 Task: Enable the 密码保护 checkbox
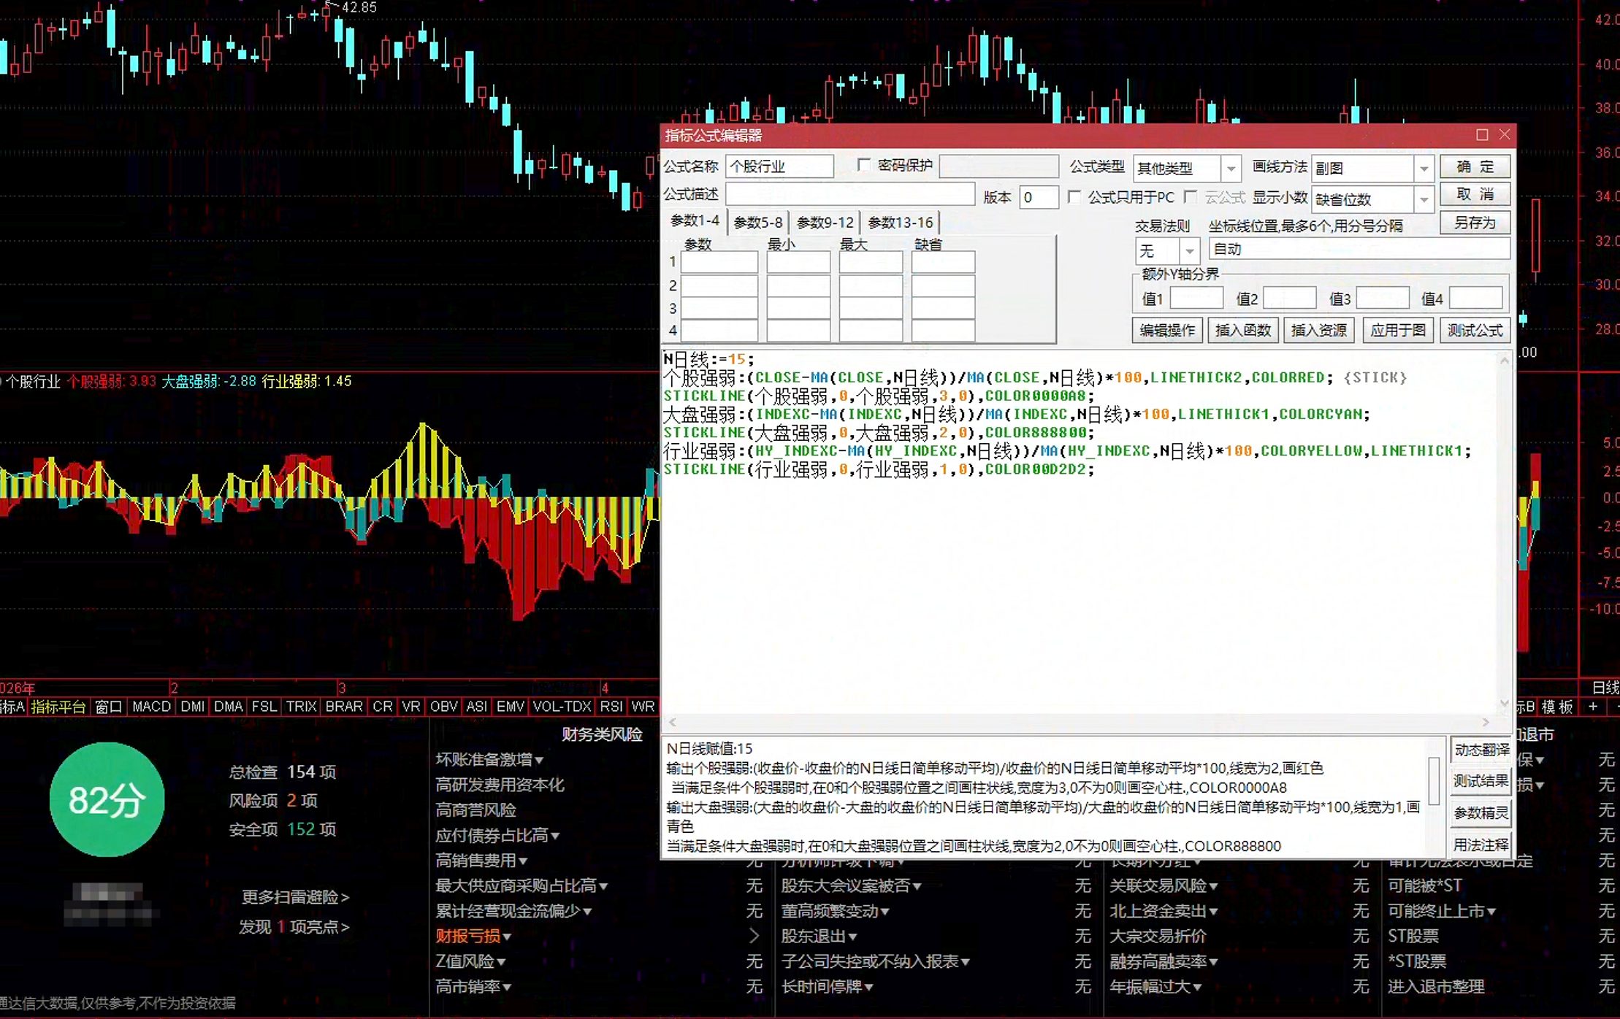point(863,166)
